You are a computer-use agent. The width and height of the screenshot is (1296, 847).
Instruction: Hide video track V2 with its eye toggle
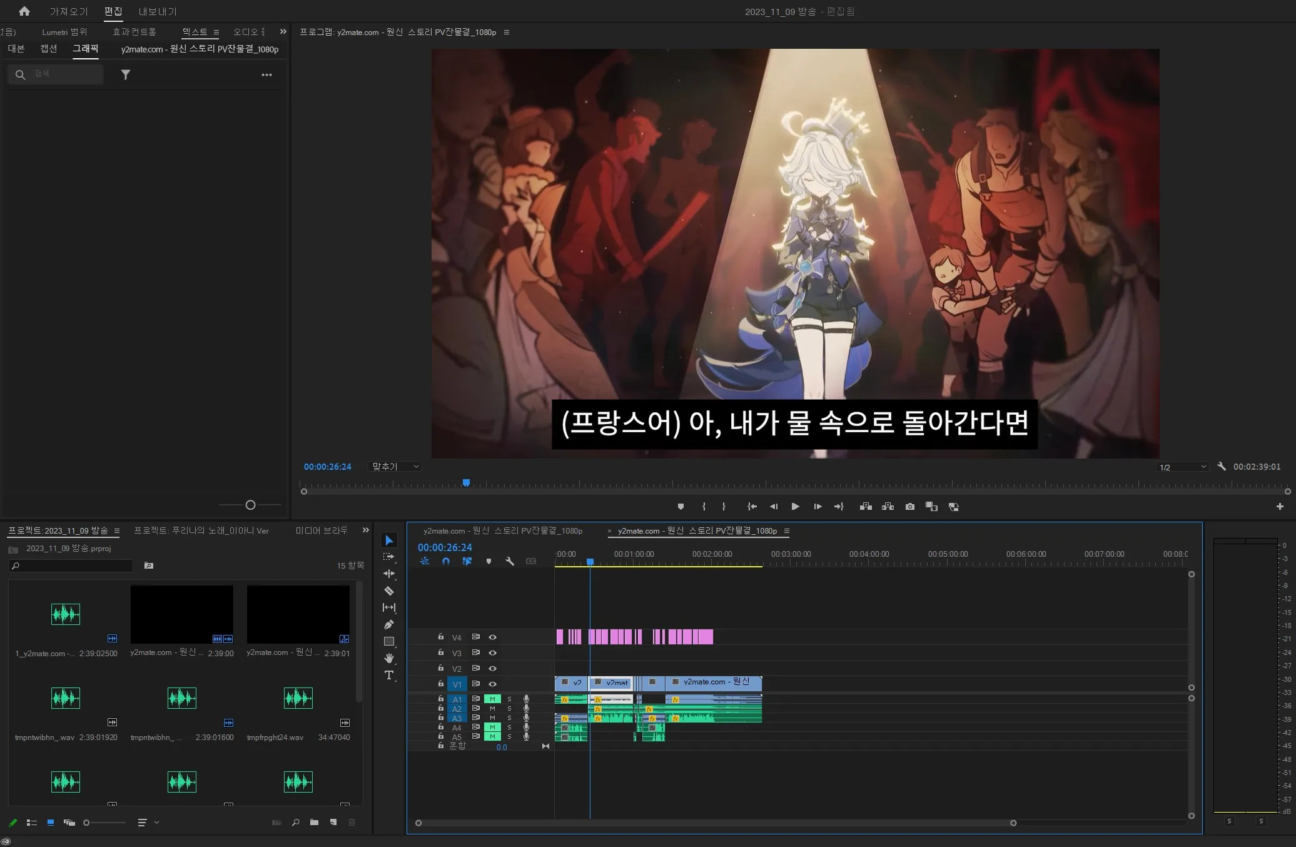[x=492, y=668]
